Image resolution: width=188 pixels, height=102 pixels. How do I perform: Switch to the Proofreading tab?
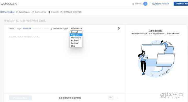(8, 12)
